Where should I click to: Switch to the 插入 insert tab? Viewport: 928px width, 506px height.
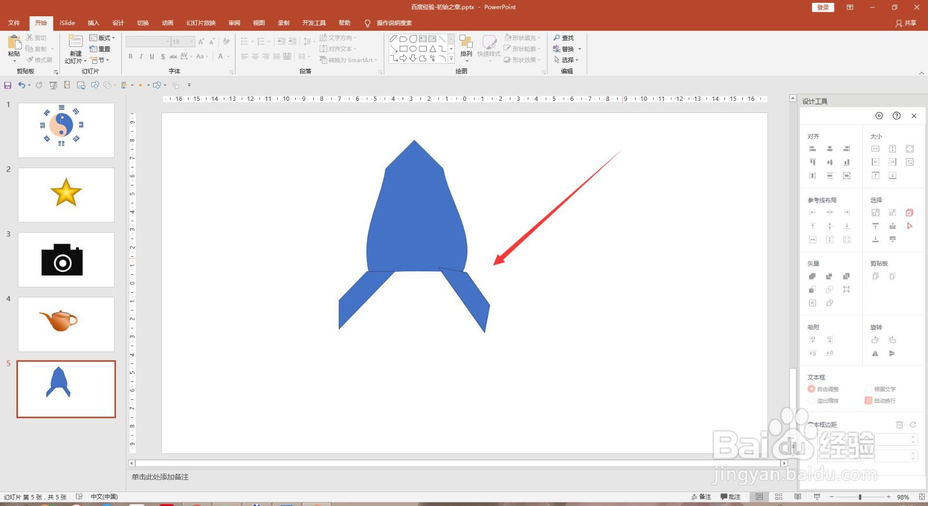(x=93, y=23)
